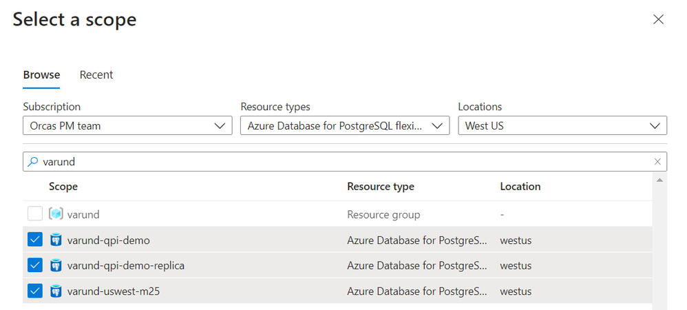
Task: Clear the varund search text
Action: coord(657,162)
